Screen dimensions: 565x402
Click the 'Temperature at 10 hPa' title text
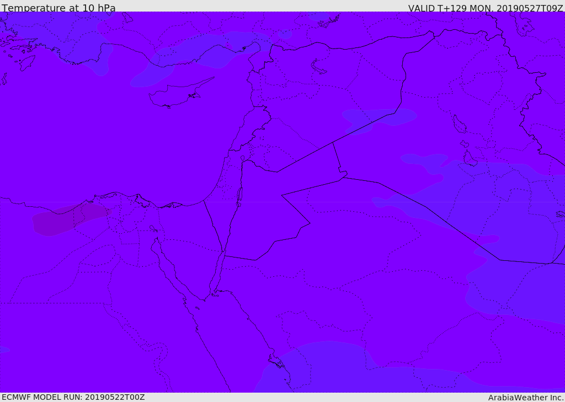point(58,8)
